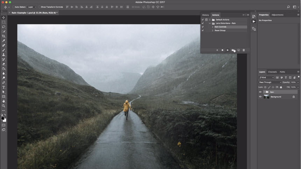Toggle Default Actions checkmark
This screenshot has height=169, width=301.
pos(203,20)
